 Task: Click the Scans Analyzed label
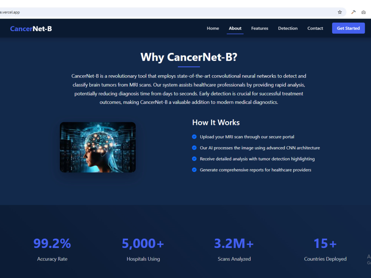tap(234, 259)
